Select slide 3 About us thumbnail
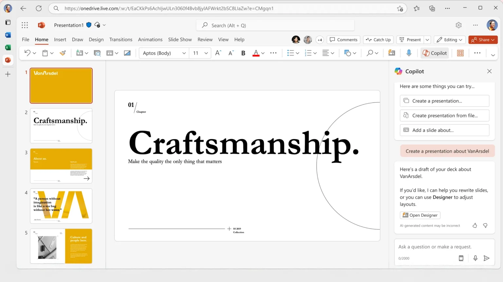Screen dimensions: 503x282 coord(61,166)
